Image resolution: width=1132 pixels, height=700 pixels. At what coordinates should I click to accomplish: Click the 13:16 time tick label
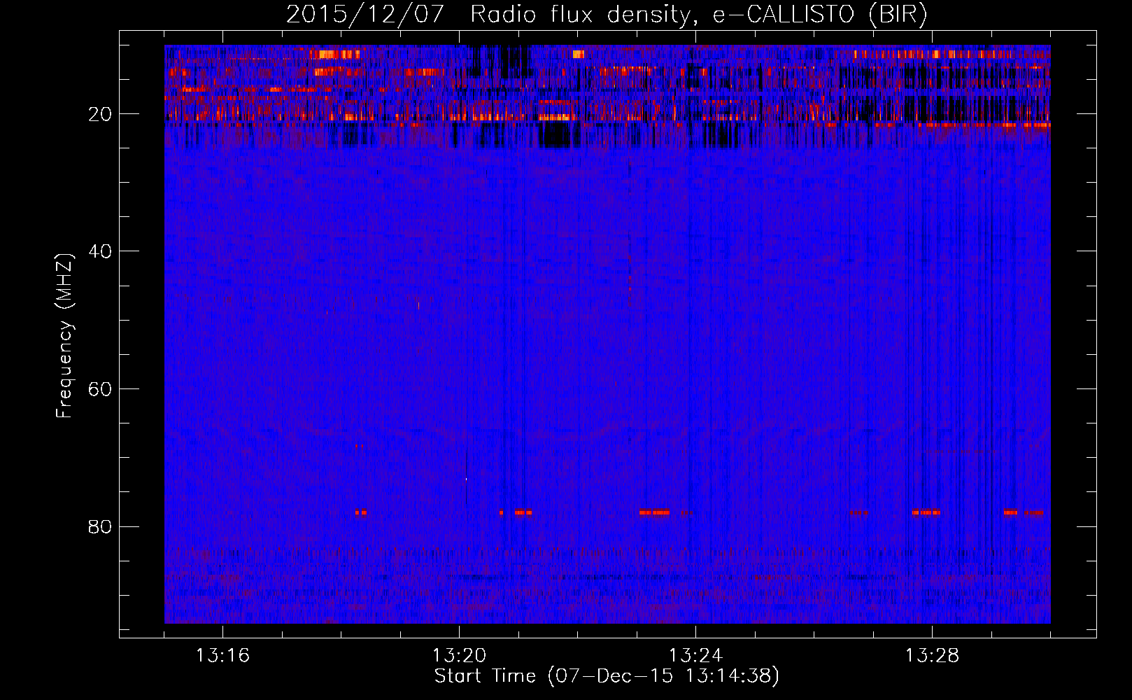222,656
